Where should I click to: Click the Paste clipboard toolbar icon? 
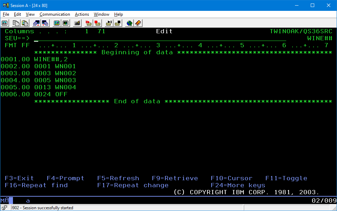pyautogui.click(x=25, y=23)
